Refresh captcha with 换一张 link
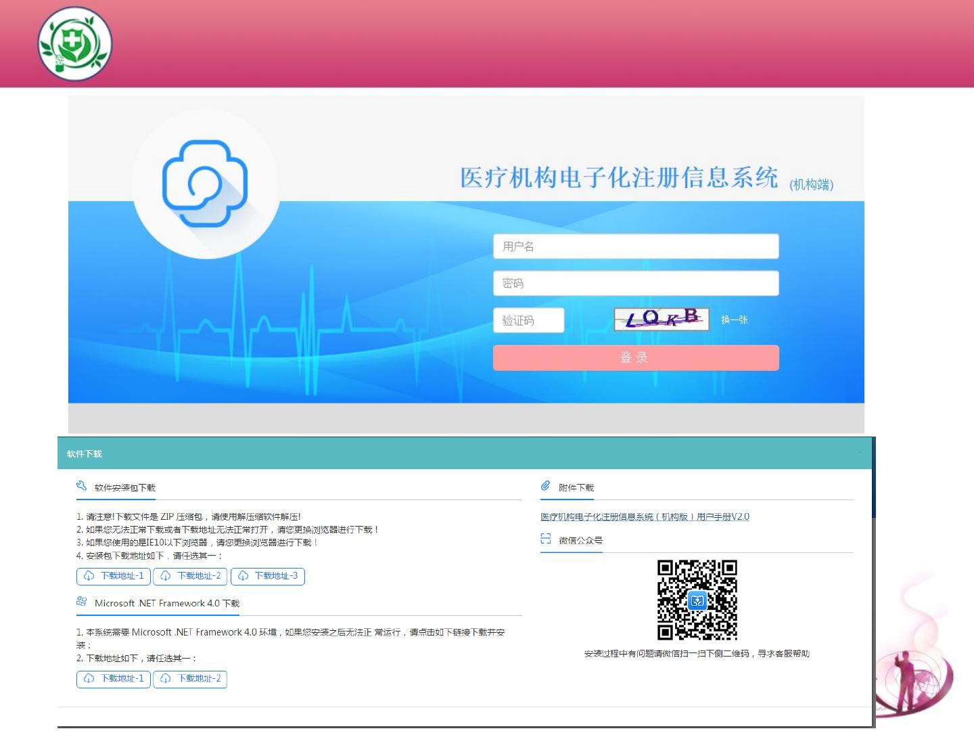 point(734,319)
